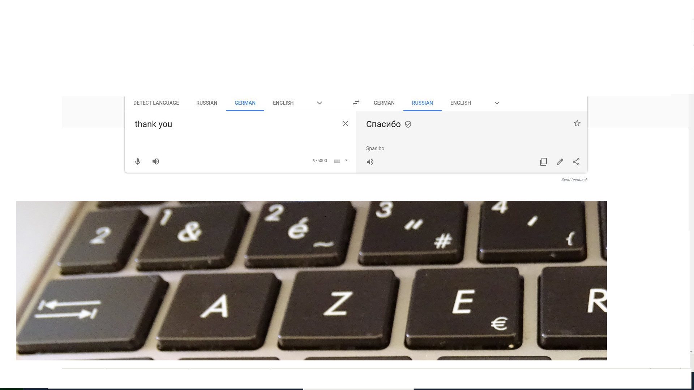Toggle the virtual keyboard input tool
Viewport: 694px width, 390px height.
click(337, 161)
